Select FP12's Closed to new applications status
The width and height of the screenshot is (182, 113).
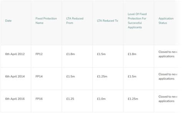[x=168, y=54]
